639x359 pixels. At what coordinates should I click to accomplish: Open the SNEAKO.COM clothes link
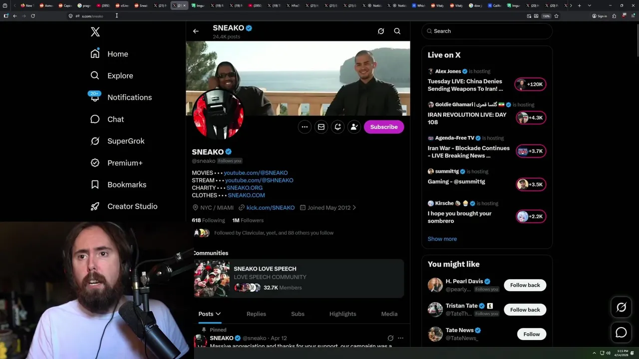tap(246, 195)
